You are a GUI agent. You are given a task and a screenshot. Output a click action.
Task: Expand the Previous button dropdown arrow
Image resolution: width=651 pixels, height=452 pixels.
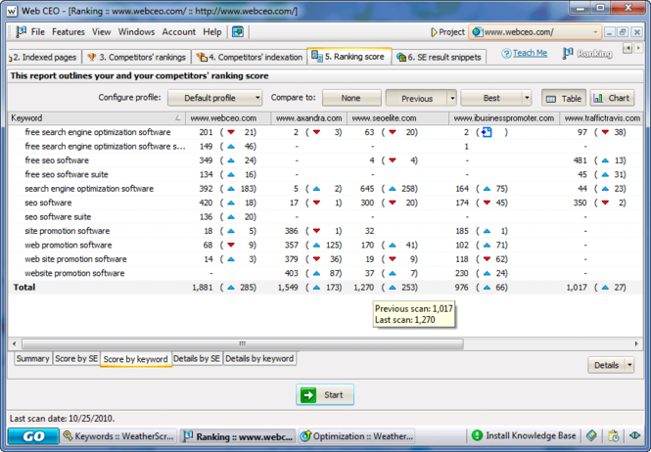(452, 99)
